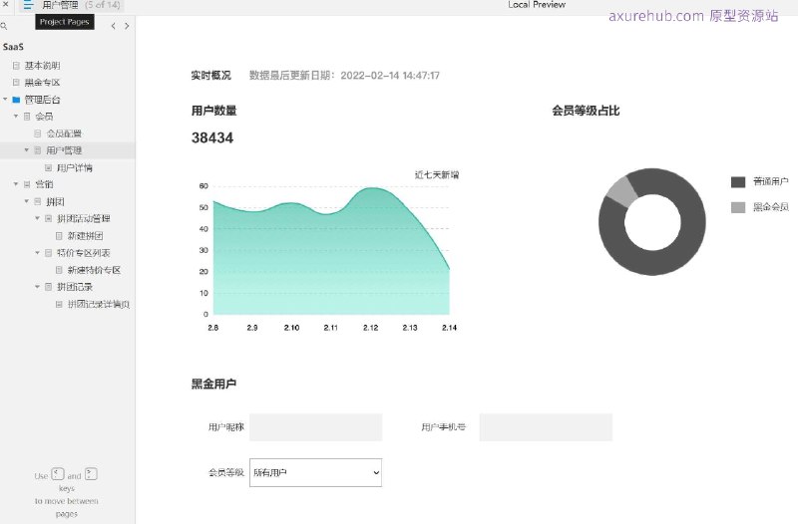Click page icon beside 新建拼团
798x524 pixels.
(x=59, y=236)
